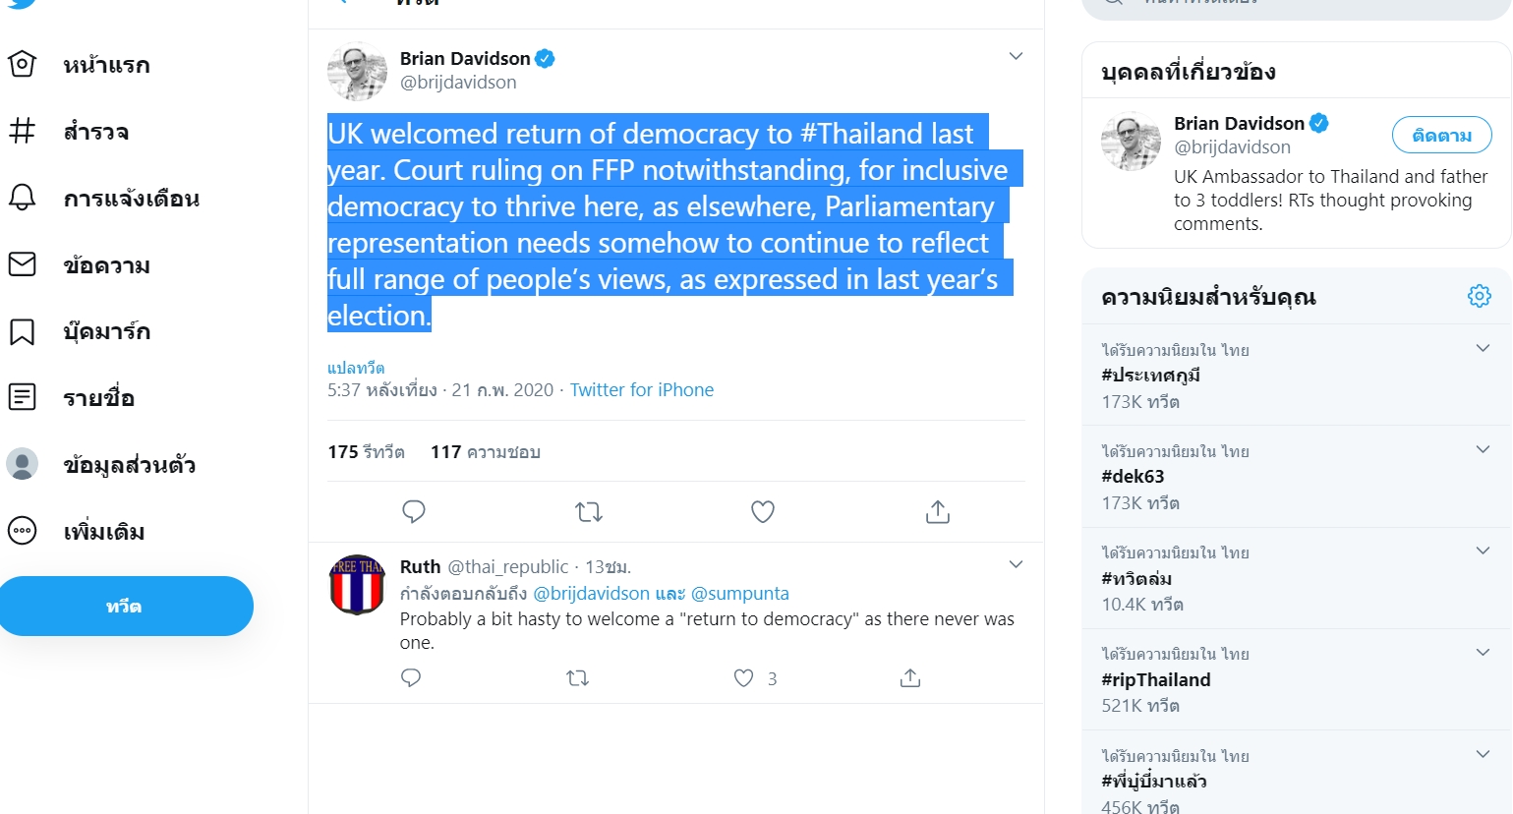Open the notifications bell icon
The image size is (1513, 814).
tap(22, 198)
